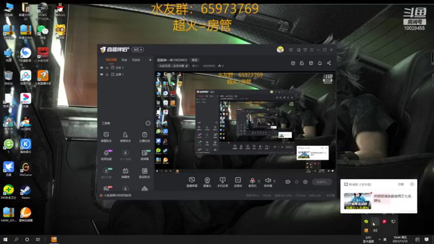Click the plus icon to add scene
The height and width of the screenshot is (244, 434).
150,60
